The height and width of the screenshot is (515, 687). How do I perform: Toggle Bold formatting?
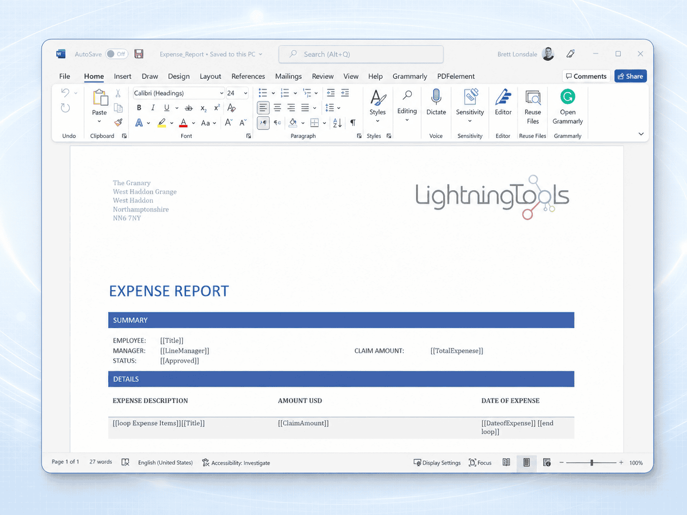pyautogui.click(x=139, y=108)
